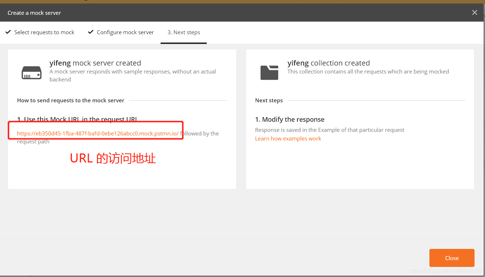The image size is (485, 277).
Task: Click the 'yifeng mock server created' heading
Action: click(95, 63)
